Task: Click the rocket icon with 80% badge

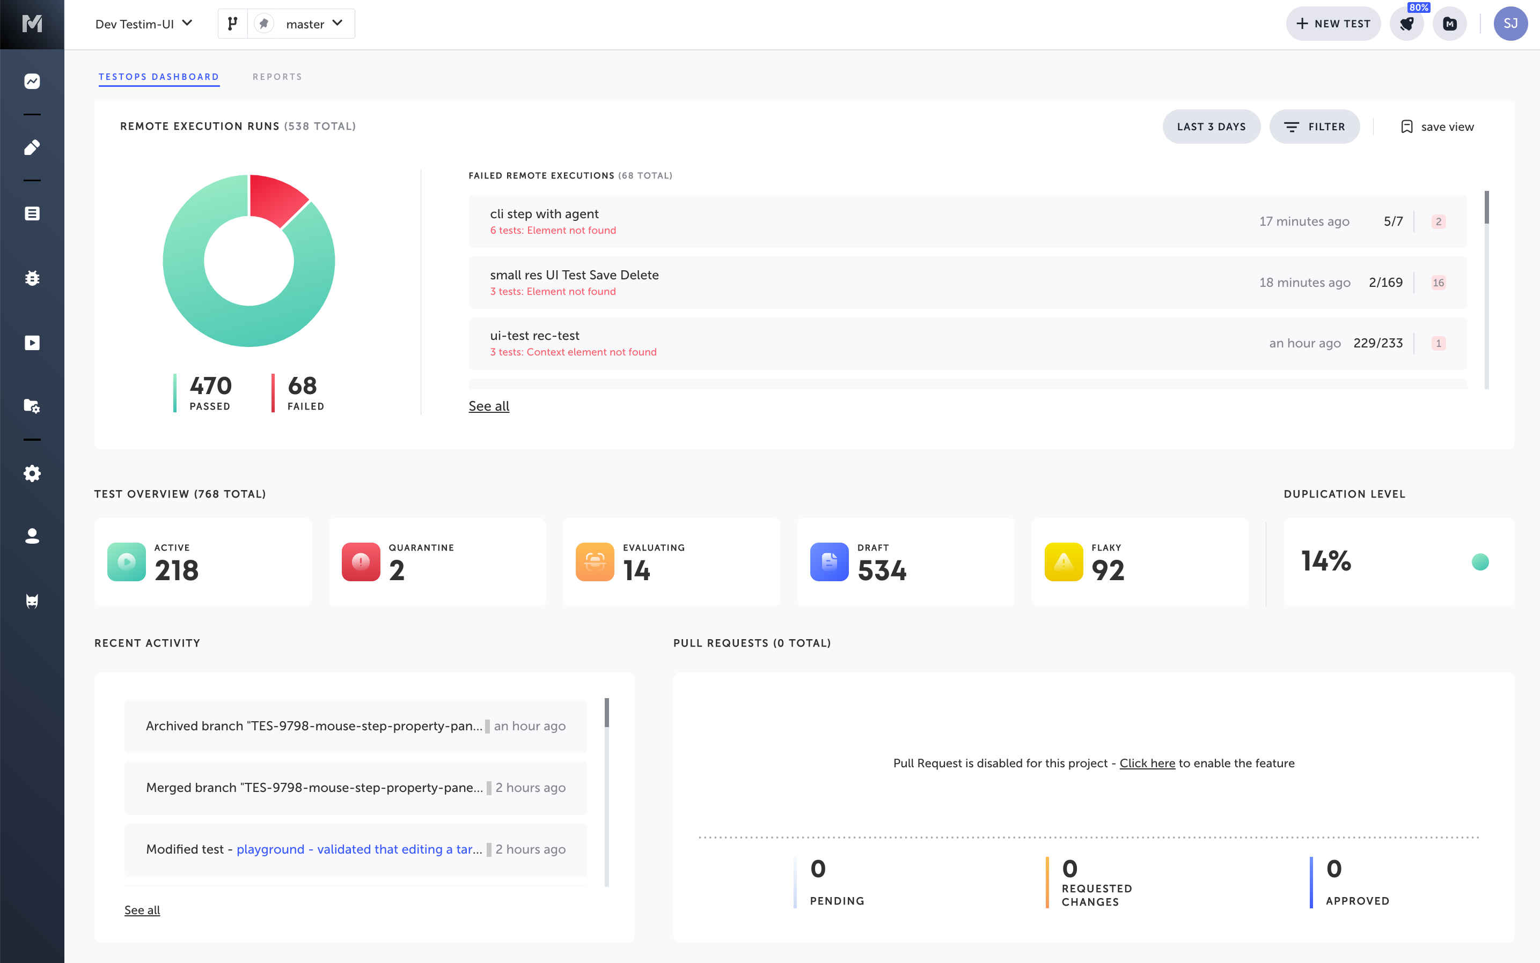Action: (1406, 24)
